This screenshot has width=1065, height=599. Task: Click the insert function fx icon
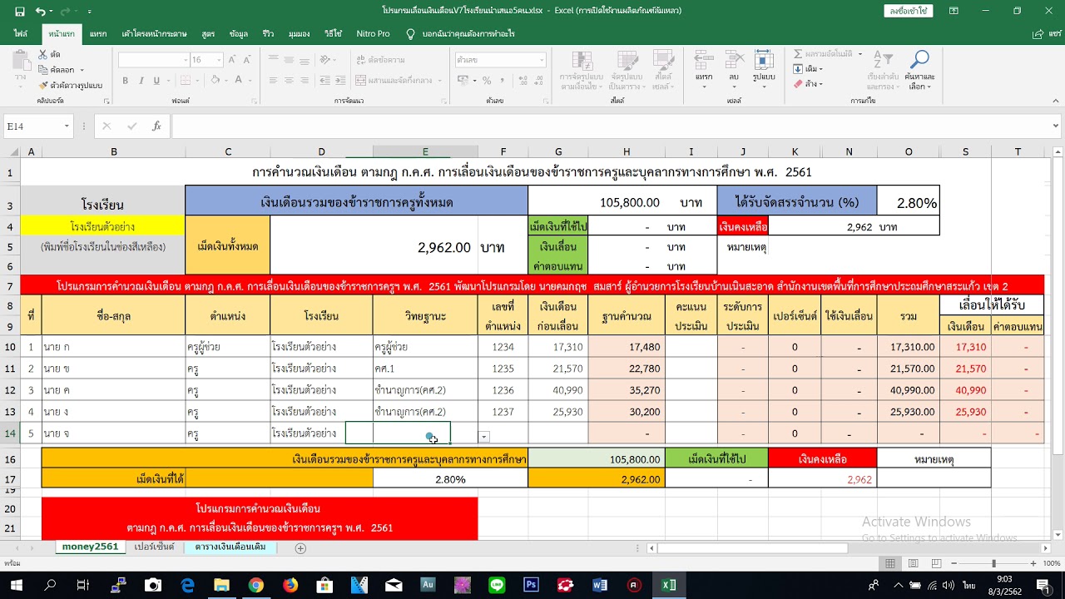156,126
